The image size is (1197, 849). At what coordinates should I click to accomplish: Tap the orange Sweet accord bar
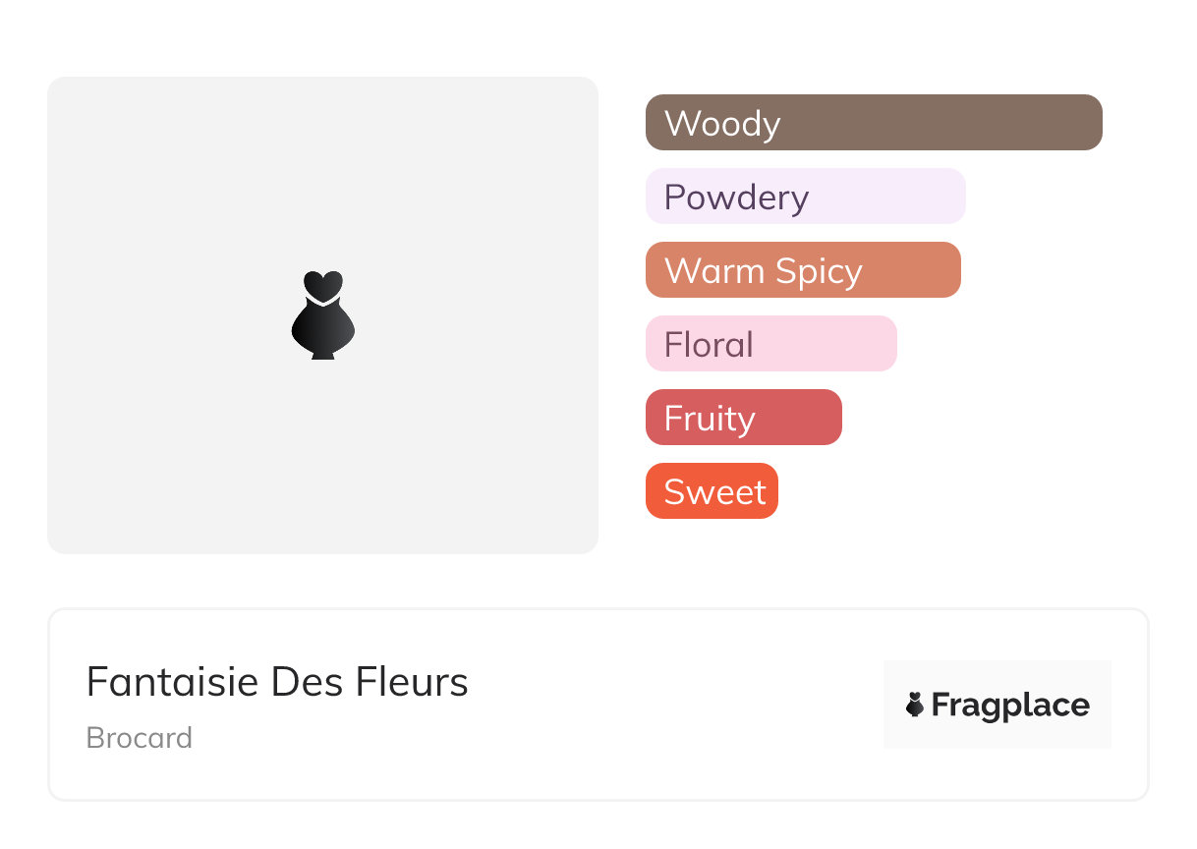pos(712,491)
